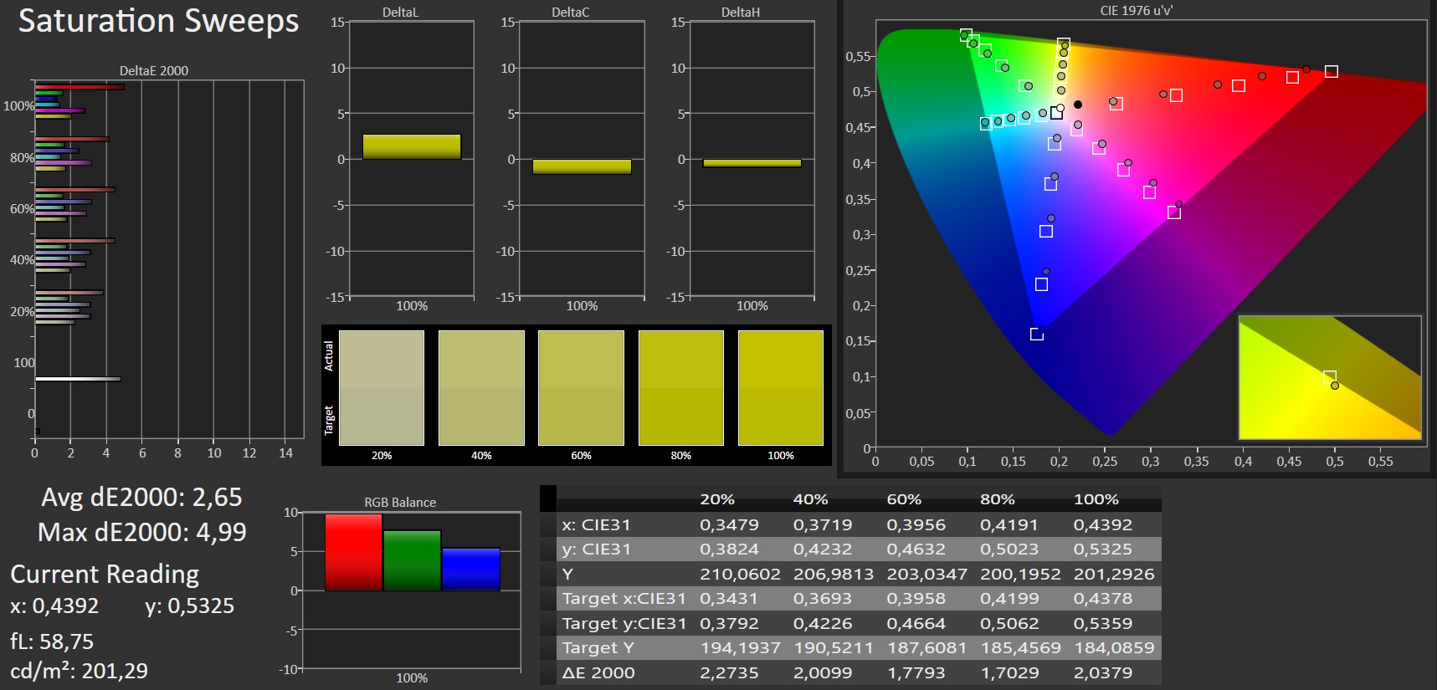Click table cell 0,5023
Screen dimensions: 1437x690
click(1009, 549)
